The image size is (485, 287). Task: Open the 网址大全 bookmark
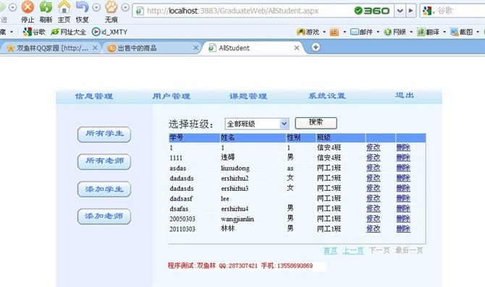pyautogui.click(x=69, y=32)
